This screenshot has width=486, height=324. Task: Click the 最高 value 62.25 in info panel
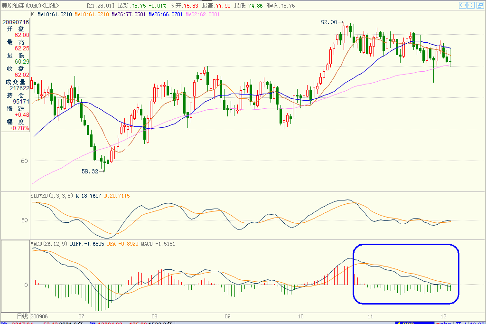(x=22, y=48)
